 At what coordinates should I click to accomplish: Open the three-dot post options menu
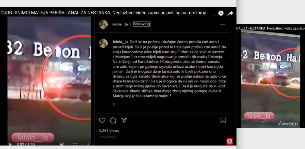[x=222, y=24]
